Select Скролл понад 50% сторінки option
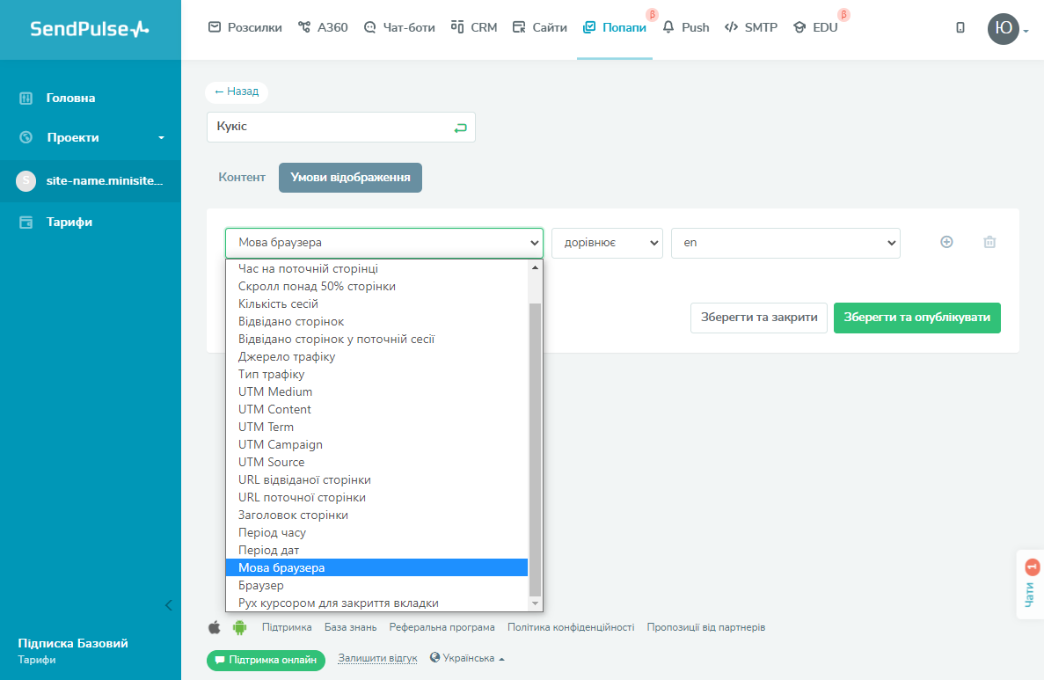 (376, 286)
